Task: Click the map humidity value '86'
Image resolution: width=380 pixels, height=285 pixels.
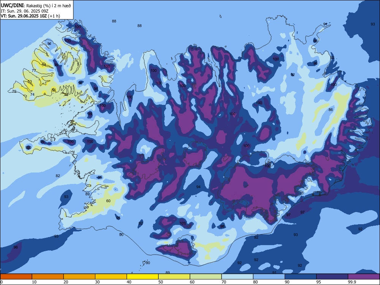Action: (x=331, y=109)
